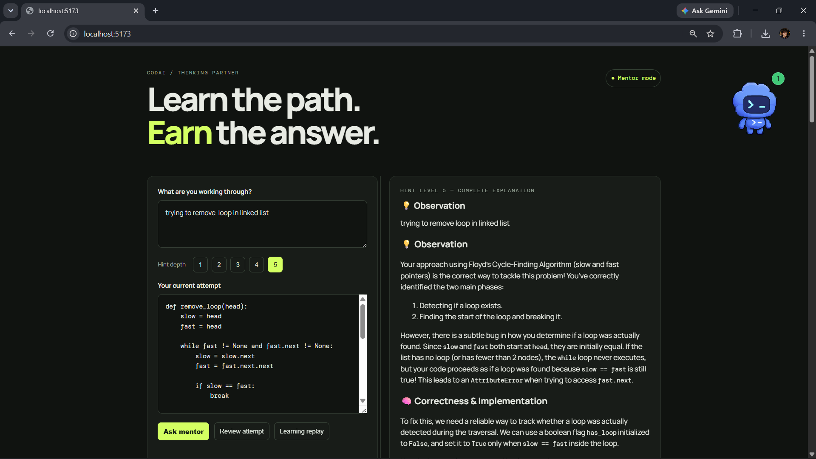This screenshot has height=459, width=816.
Task: Click inside the current attempt code editor
Action: (x=258, y=354)
